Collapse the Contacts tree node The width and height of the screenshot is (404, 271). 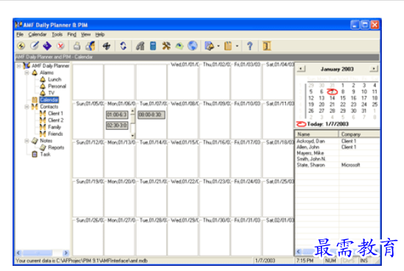[27, 106]
